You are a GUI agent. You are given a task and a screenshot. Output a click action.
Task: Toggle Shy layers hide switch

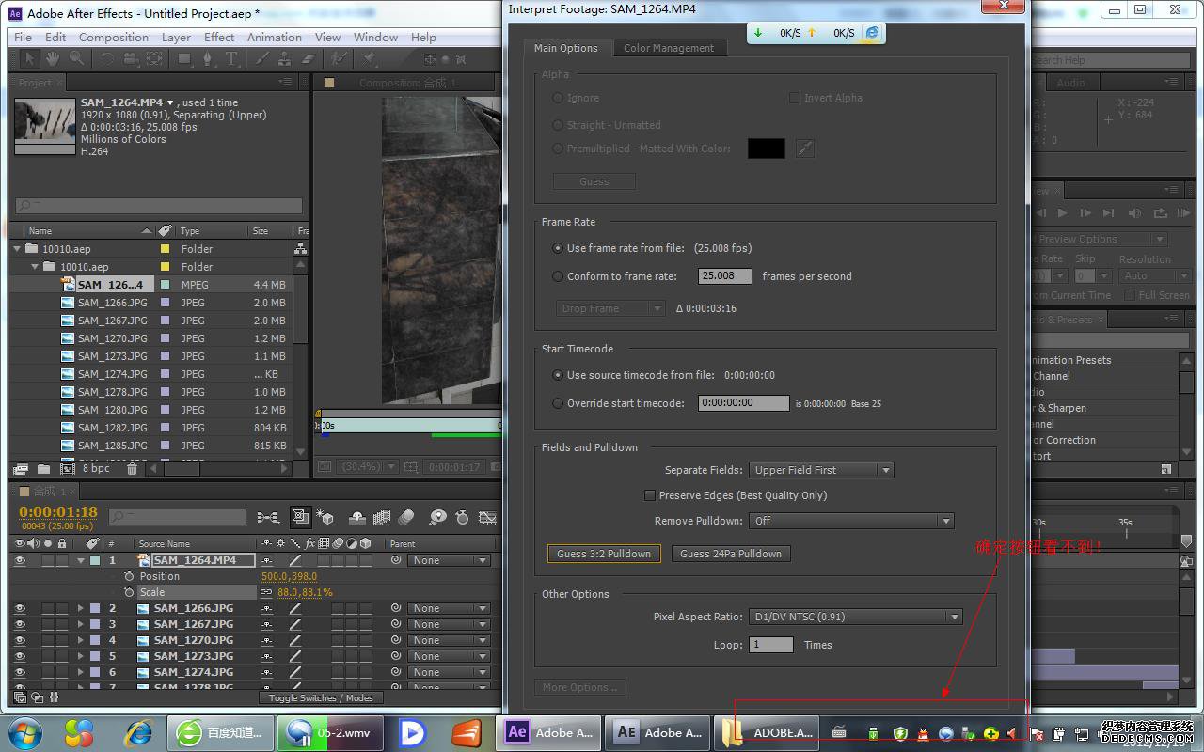point(357,517)
